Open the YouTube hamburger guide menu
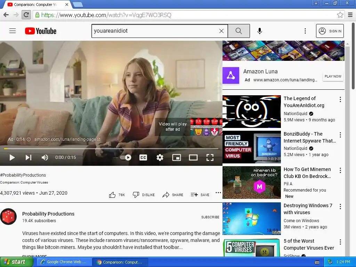The image size is (356, 267). pos(13,31)
